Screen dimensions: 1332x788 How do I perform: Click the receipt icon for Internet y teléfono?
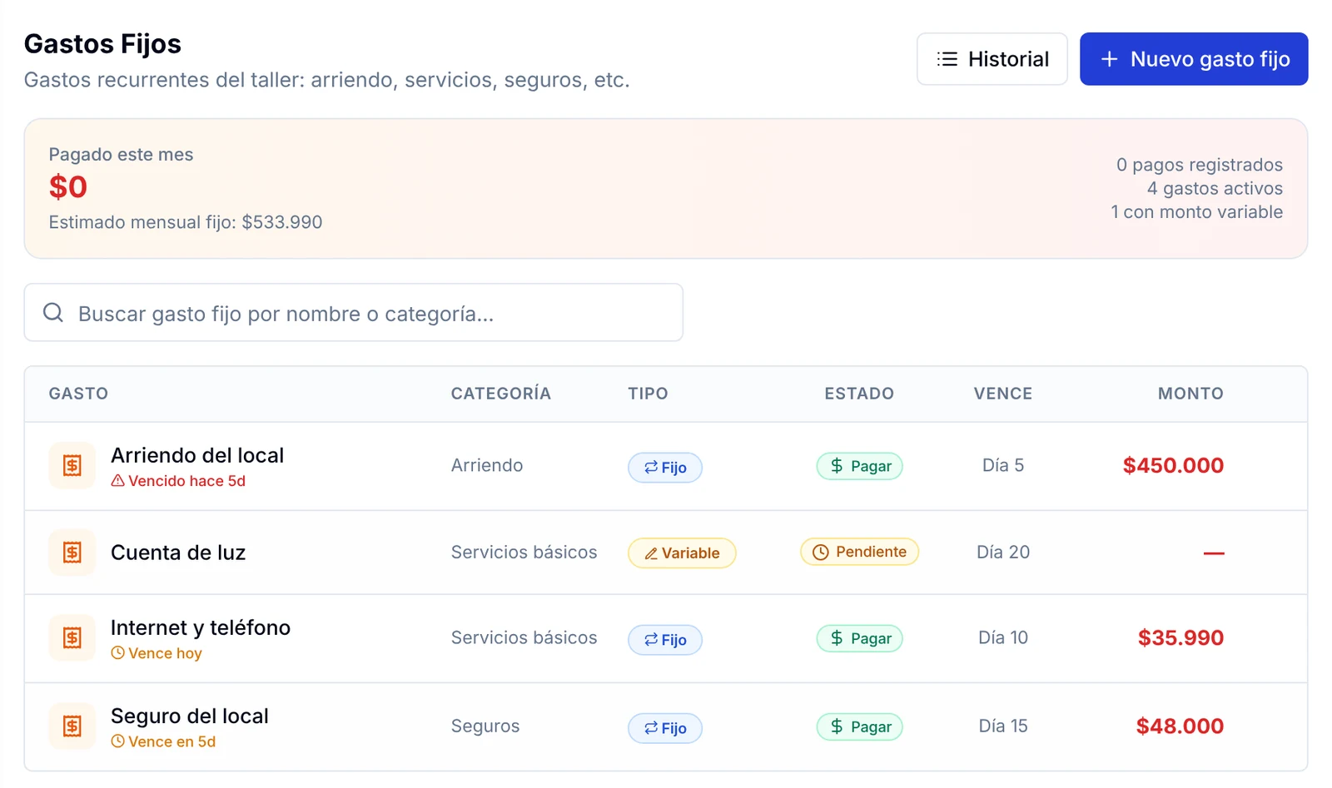coord(72,638)
